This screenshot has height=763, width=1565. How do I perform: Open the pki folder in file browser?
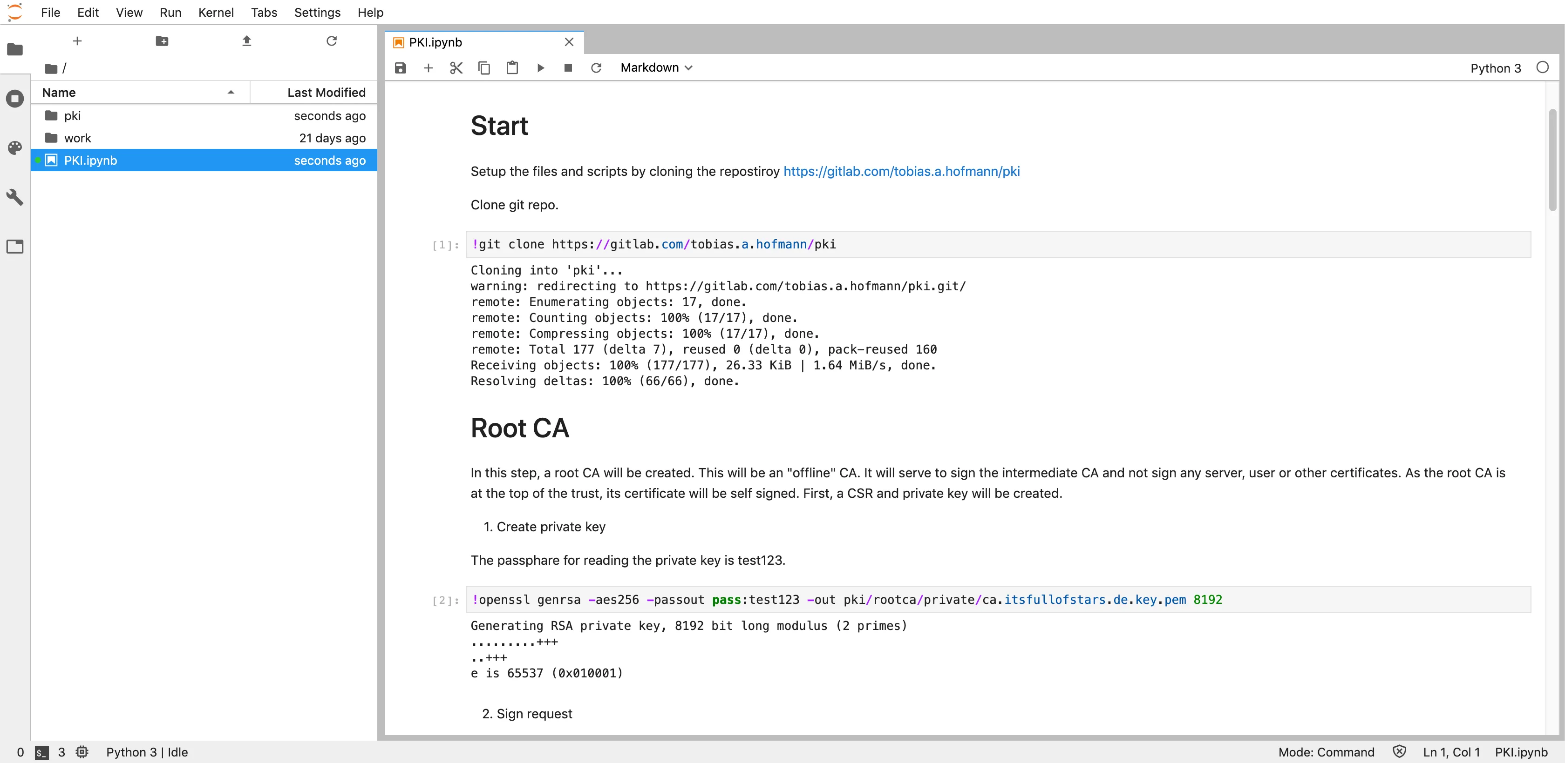coord(72,115)
